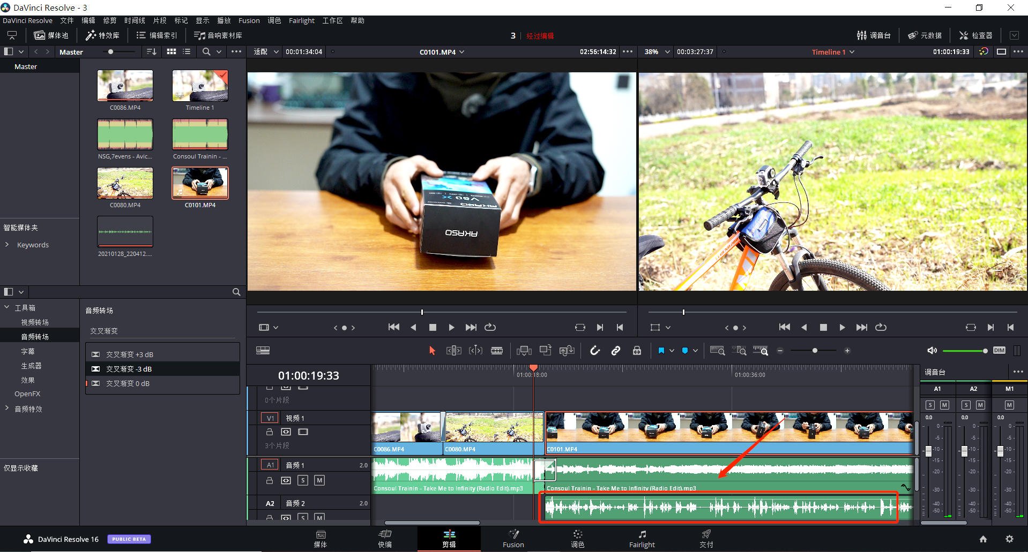Screen dimensions: 1028x552
Task: Toggle the snapping magnet icon
Action: pyautogui.click(x=595, y=351)
